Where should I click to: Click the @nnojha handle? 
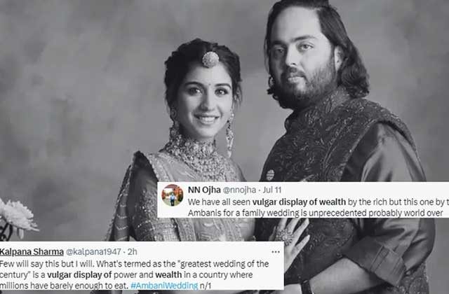point(239,190)
